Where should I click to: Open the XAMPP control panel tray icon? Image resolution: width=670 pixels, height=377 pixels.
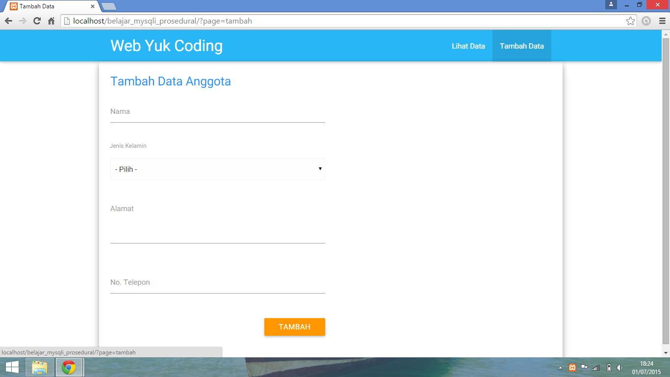pos(572,367)
